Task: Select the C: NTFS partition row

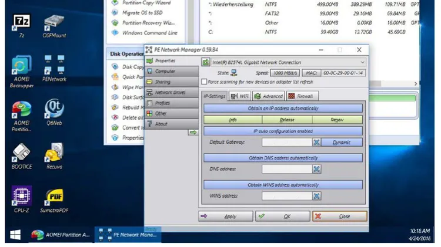Action: pos(309,32)
